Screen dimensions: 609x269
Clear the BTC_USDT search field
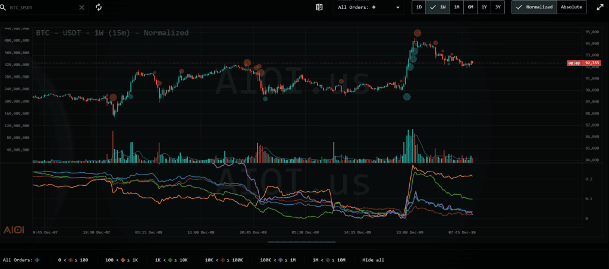pos(82,8)
